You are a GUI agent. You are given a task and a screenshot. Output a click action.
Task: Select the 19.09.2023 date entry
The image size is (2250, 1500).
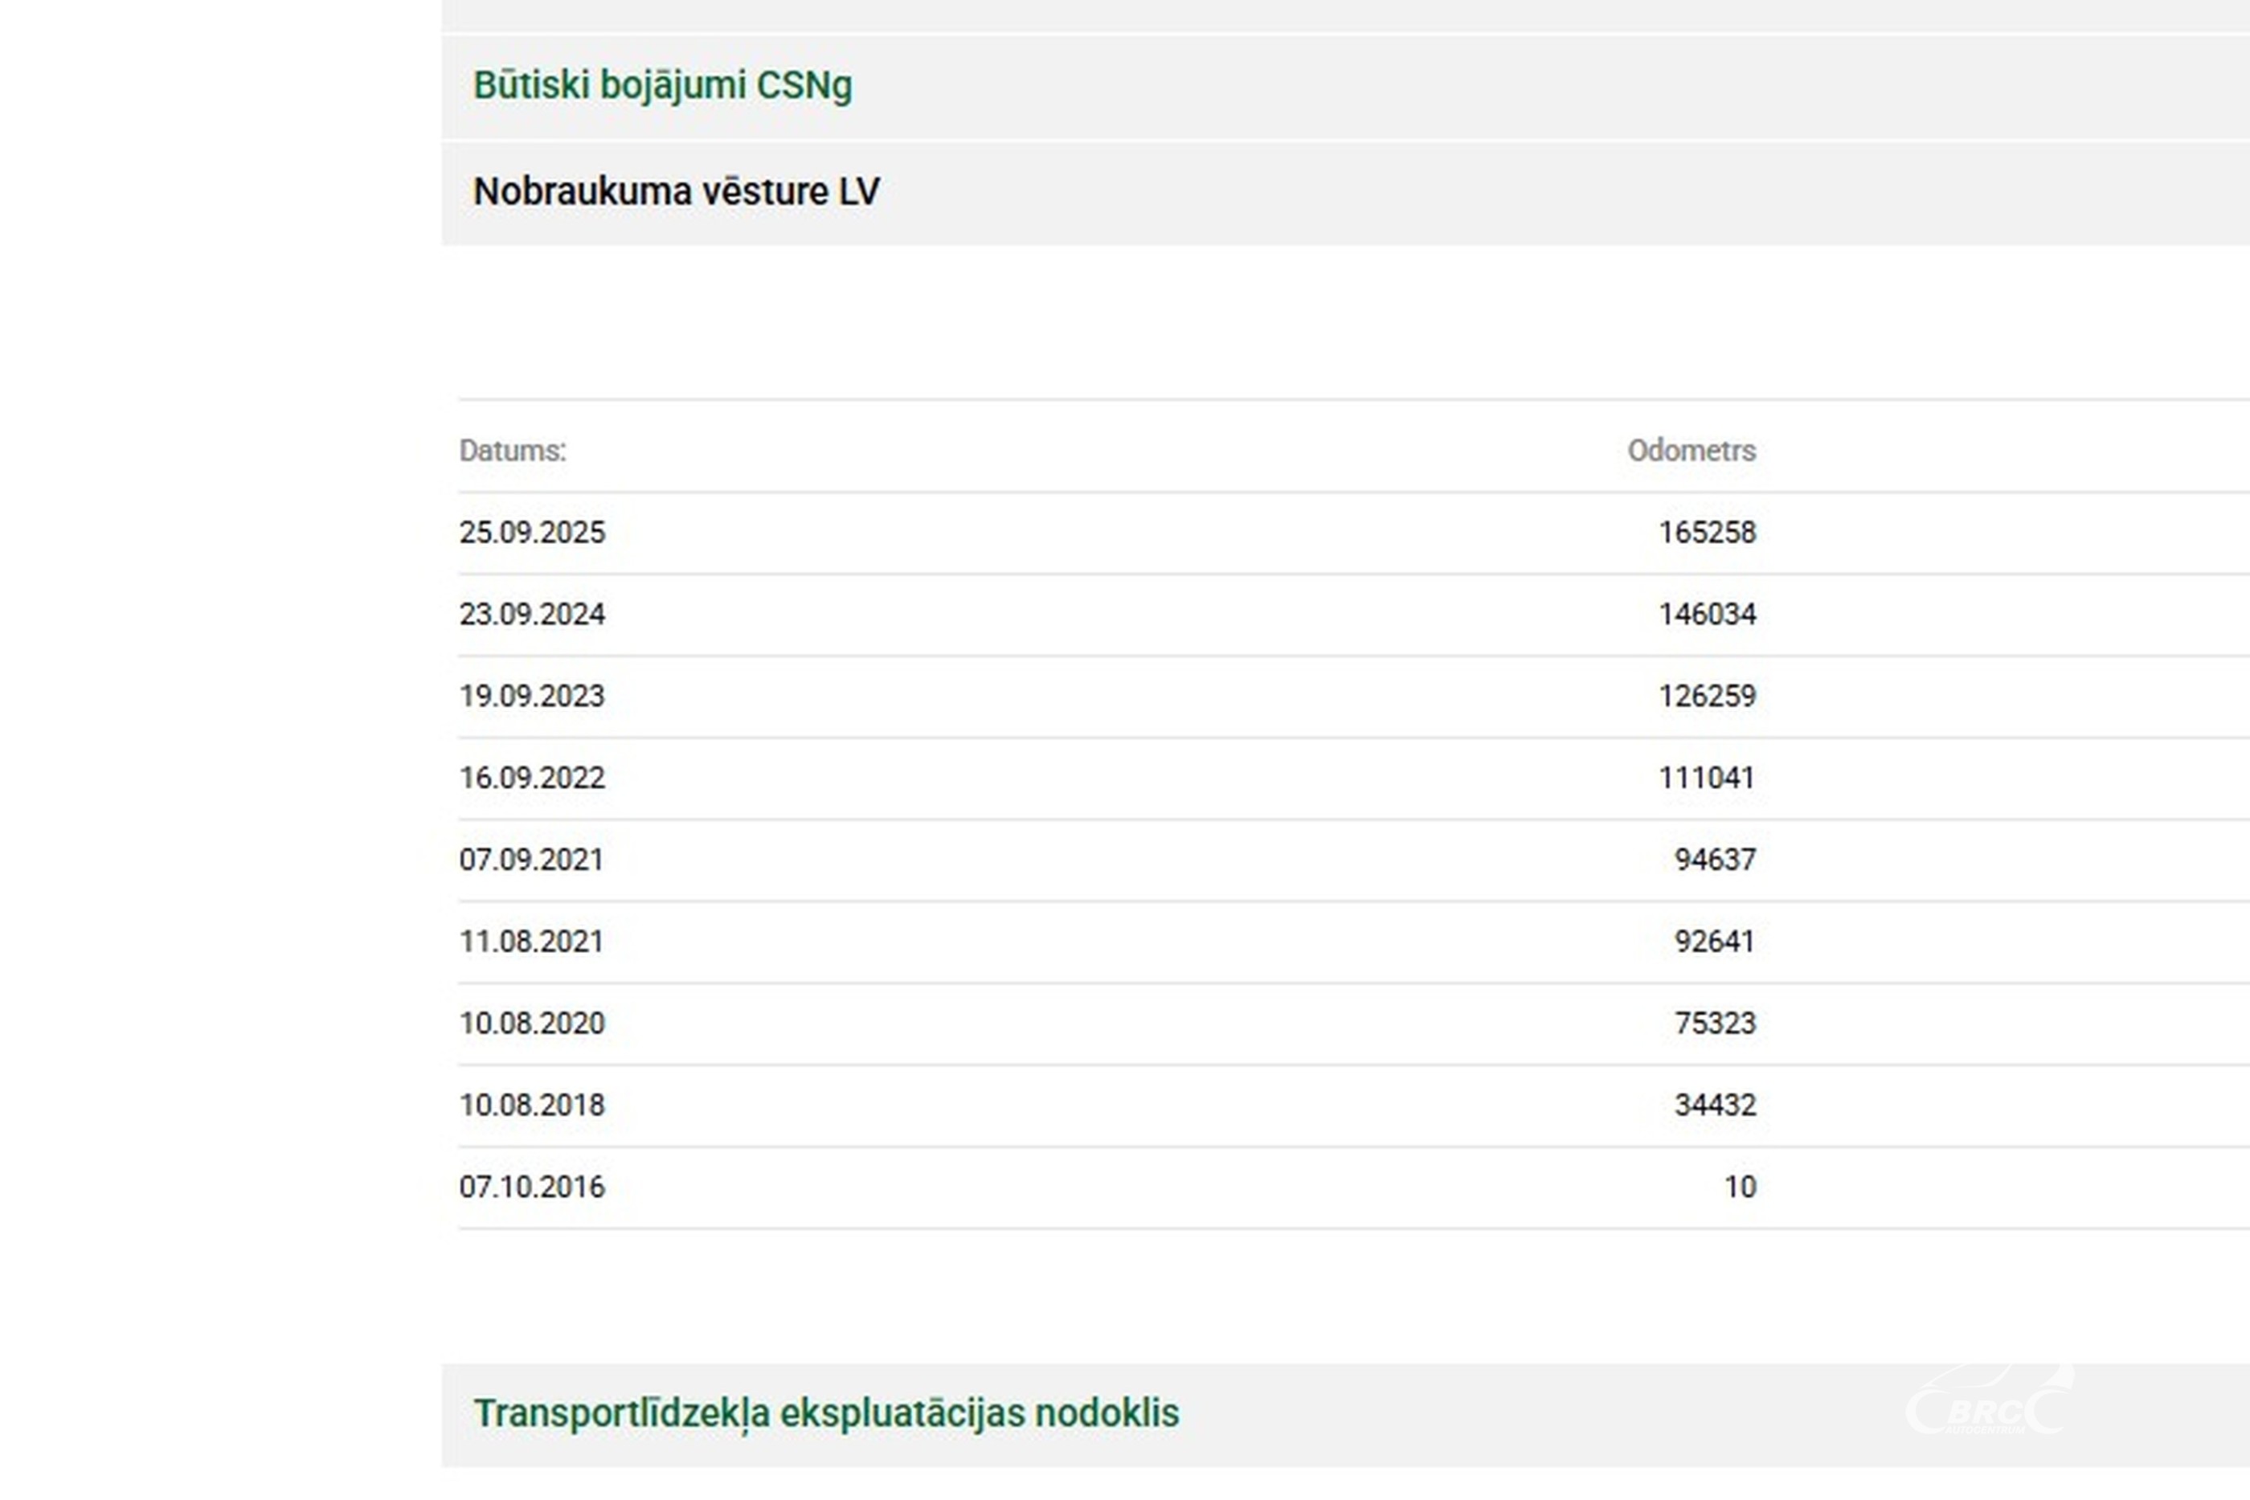(532, 697)
